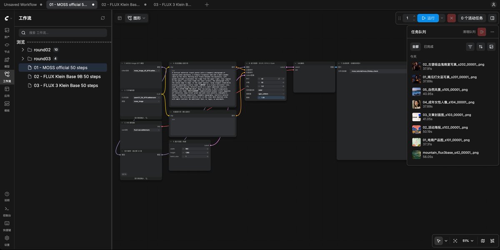
Task: Refresh the workflow list
Action: pyautogui.click(x=103, y=18)
